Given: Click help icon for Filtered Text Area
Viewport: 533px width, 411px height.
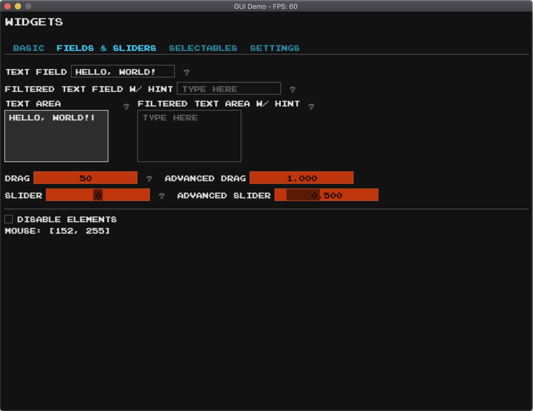Looking at the screenshot, I should coord(311,106).
